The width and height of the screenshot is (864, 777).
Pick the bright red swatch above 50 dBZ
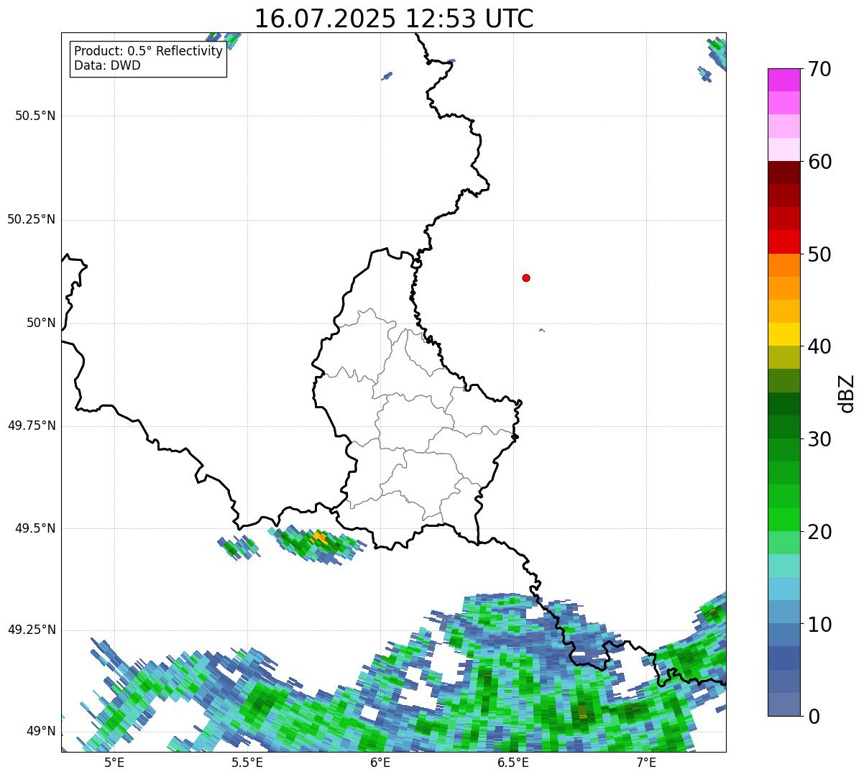[x=783, y=242]
